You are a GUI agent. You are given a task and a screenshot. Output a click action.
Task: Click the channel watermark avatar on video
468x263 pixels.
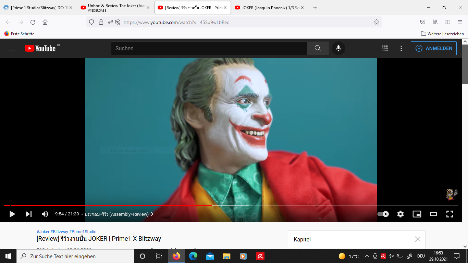(452, 195)
